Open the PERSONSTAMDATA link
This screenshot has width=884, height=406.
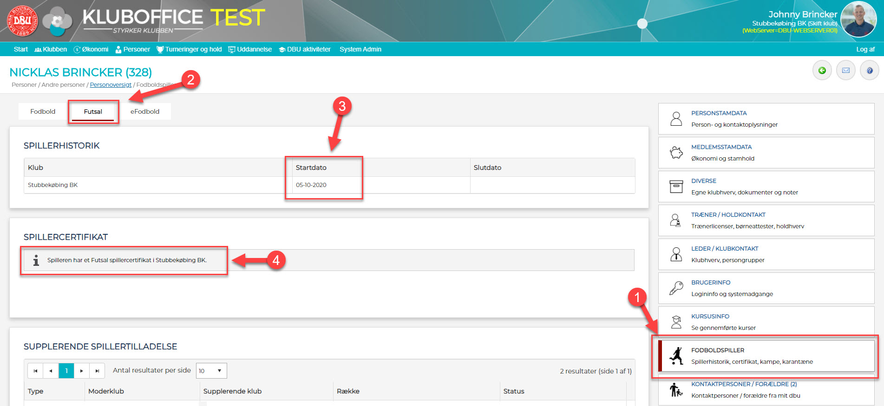pos(719,113)
